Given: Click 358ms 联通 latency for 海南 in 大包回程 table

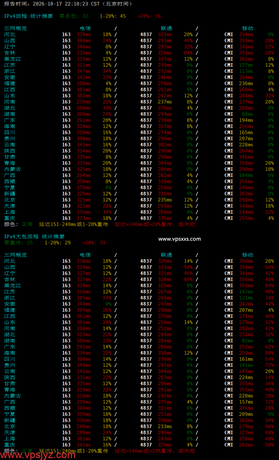Looking at the screenshot, I should [165, 353].
